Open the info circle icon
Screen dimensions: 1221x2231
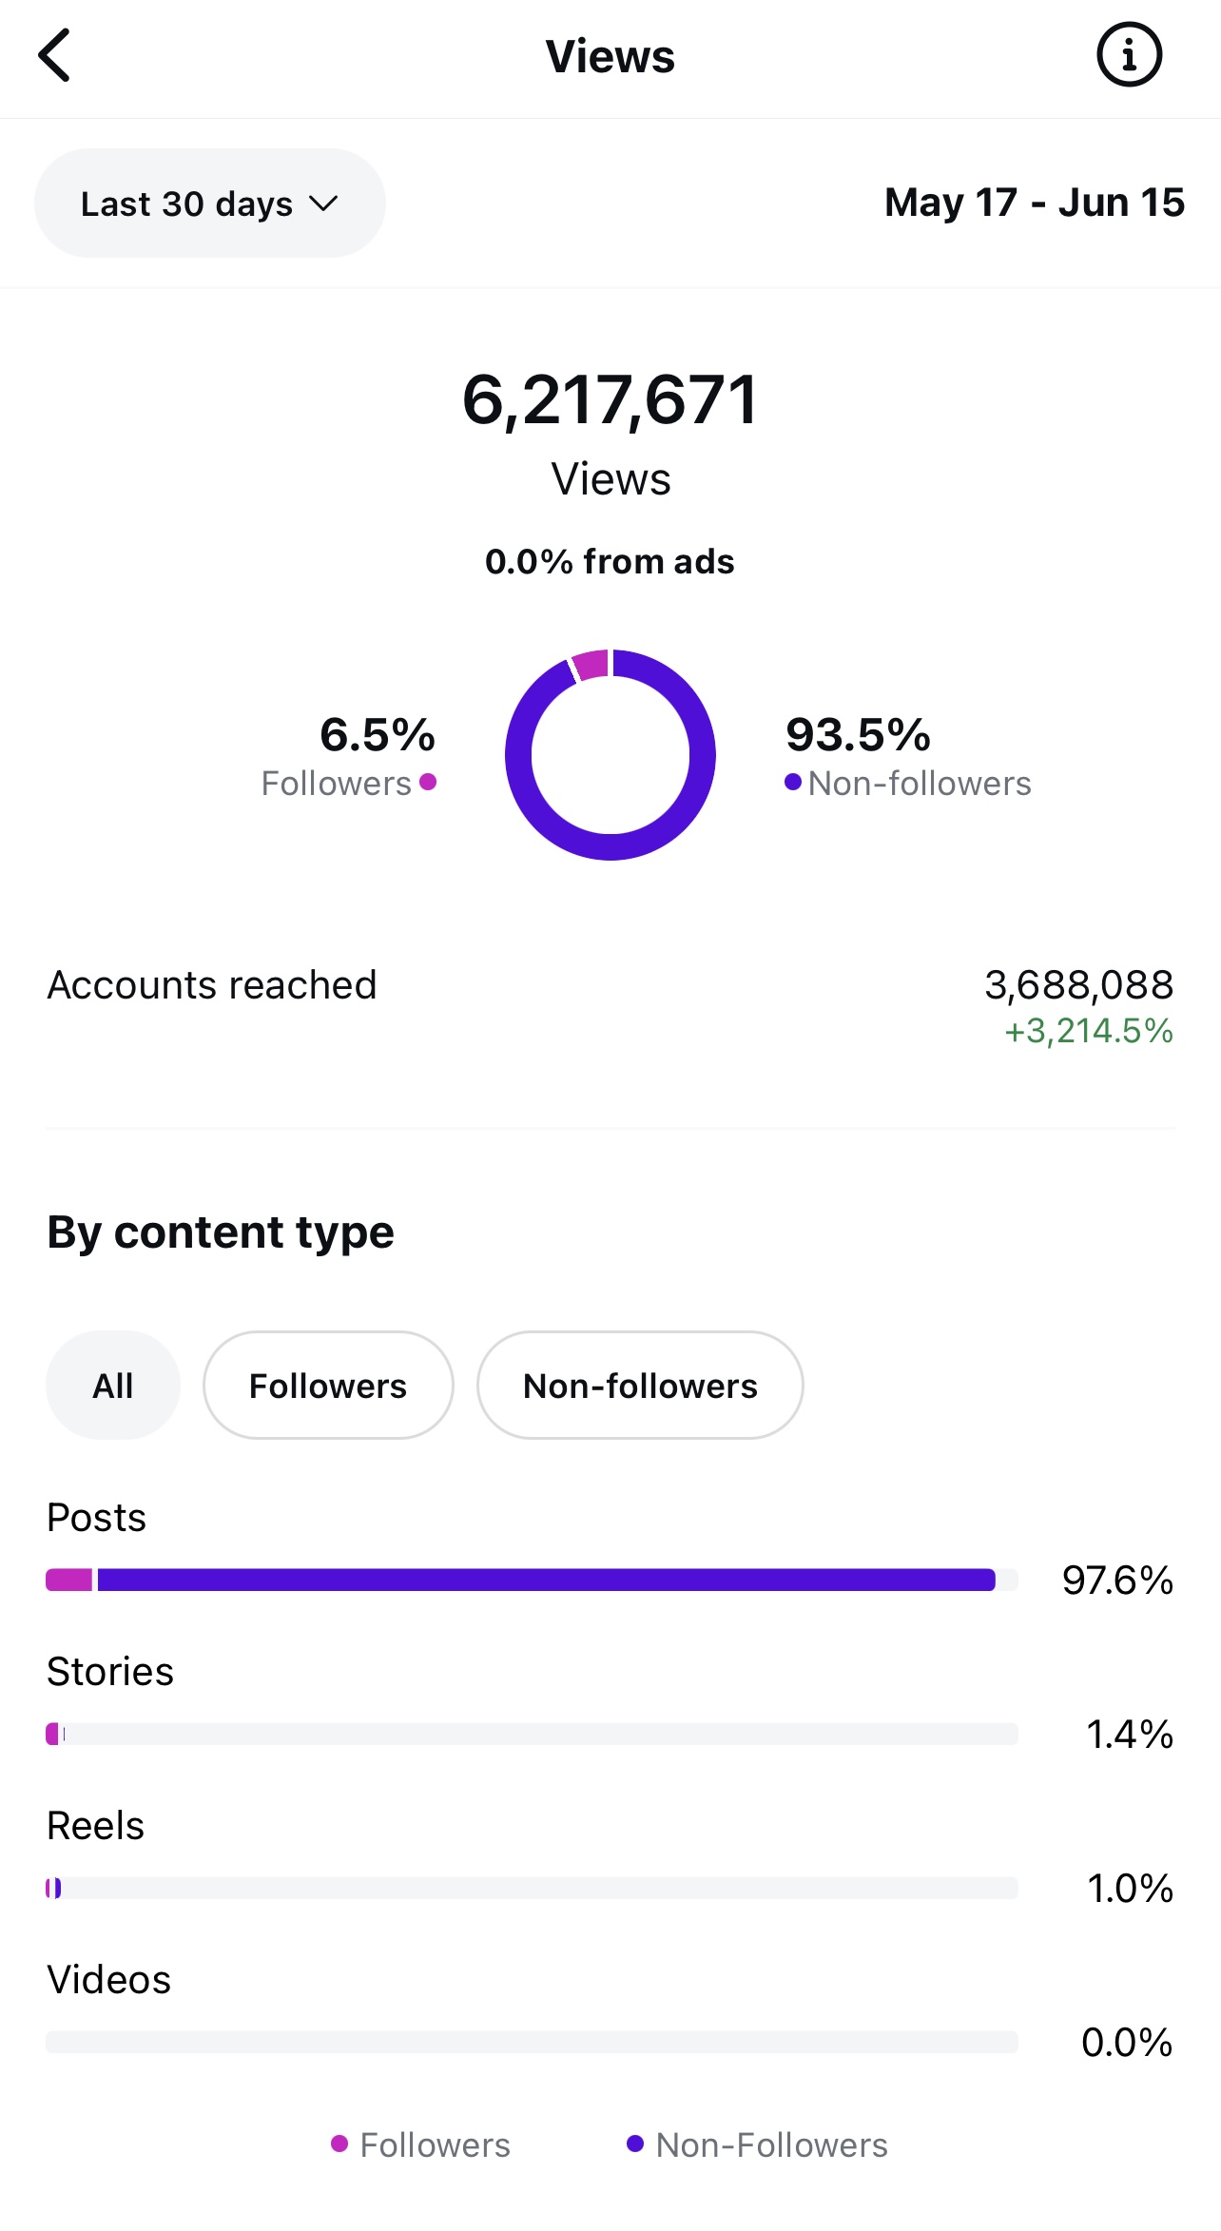(1129, 55)
